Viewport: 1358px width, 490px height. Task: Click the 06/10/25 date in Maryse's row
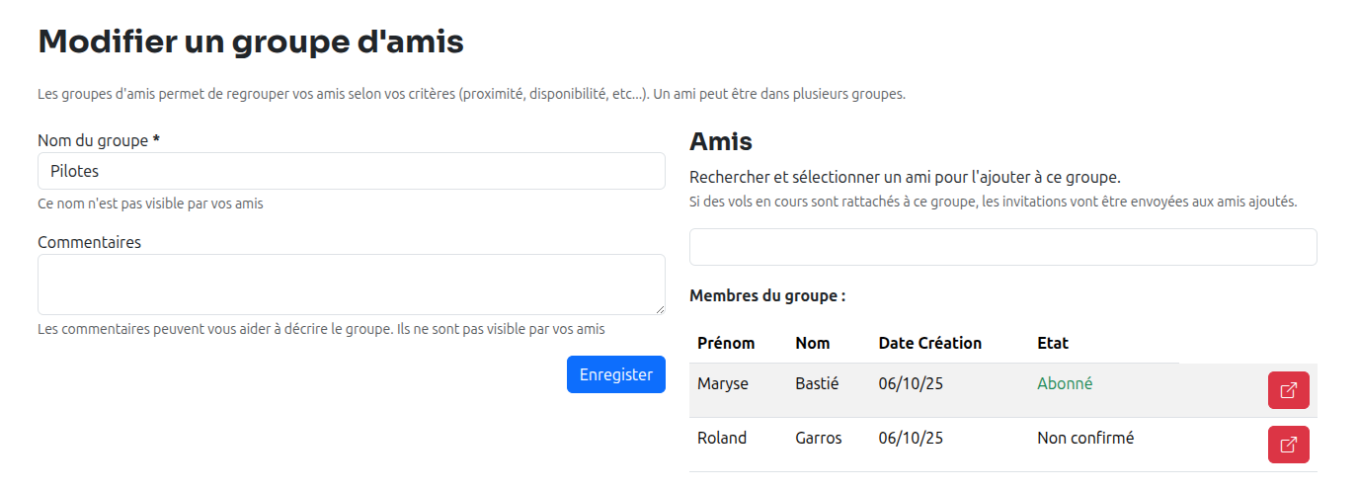[x=911, y=383]
